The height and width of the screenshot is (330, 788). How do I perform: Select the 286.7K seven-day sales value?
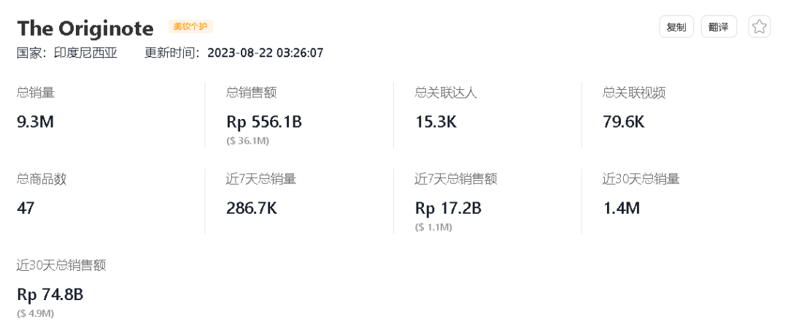[x=252, y=208]
